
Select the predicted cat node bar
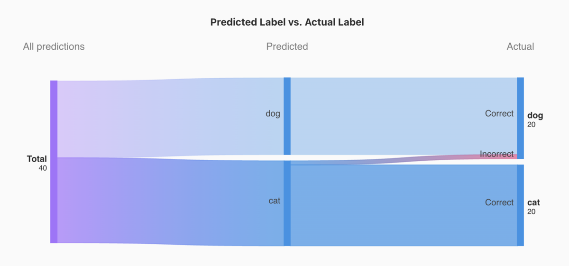pos(287,203)
